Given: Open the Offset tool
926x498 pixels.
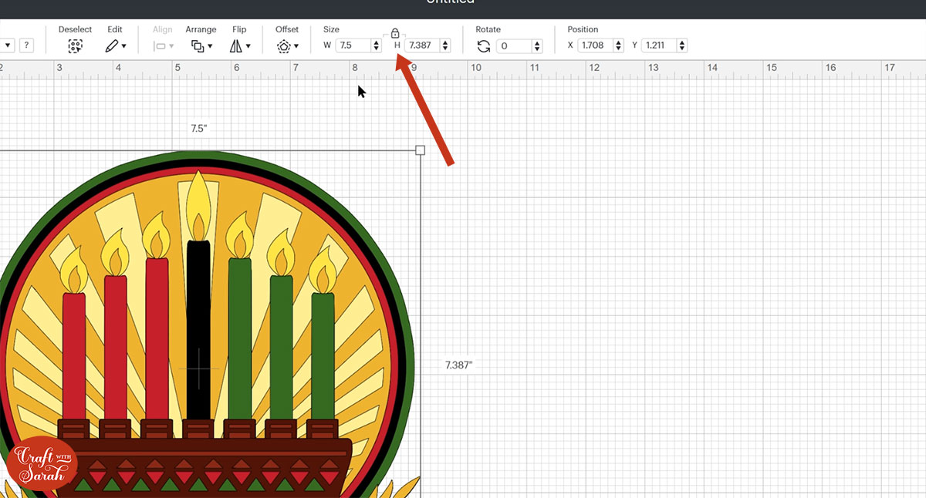Looking at the screenshot, I should [x=287, y=46].
